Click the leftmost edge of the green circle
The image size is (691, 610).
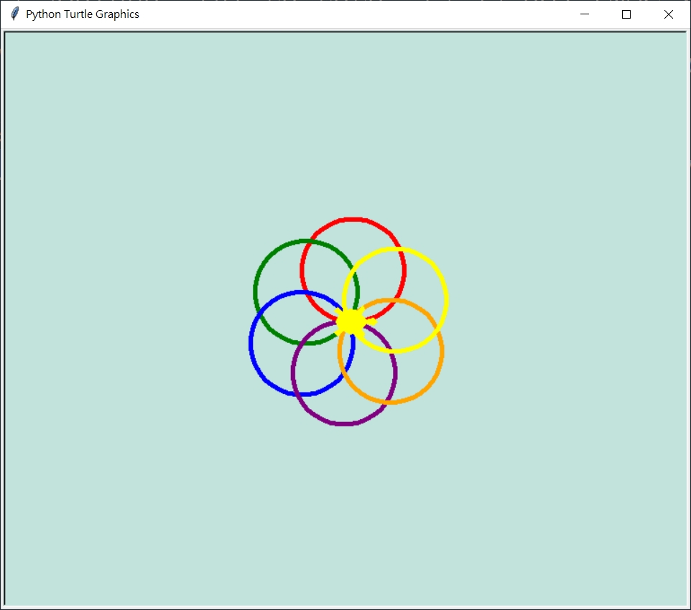click(255, 292)
